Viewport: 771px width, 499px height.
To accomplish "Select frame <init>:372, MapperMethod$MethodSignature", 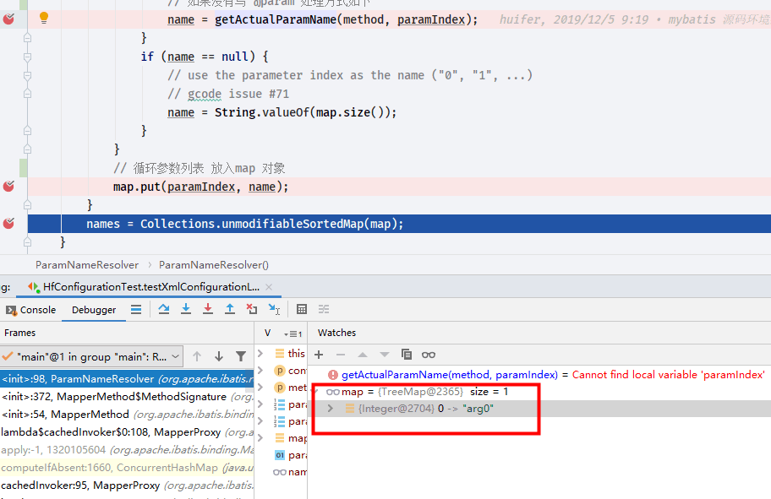I will [127, 396].
